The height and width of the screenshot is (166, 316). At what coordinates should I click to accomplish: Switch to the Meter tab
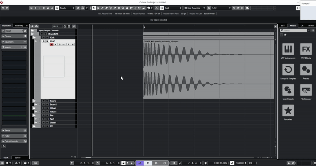[x=311, y=26]
